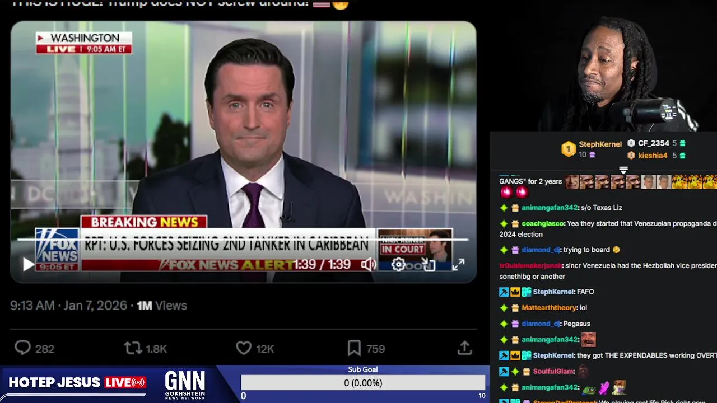The image size is (717, 403).
Task: Click diamond_dj on 'trying to board' message
Action: (x=541, y=250)
